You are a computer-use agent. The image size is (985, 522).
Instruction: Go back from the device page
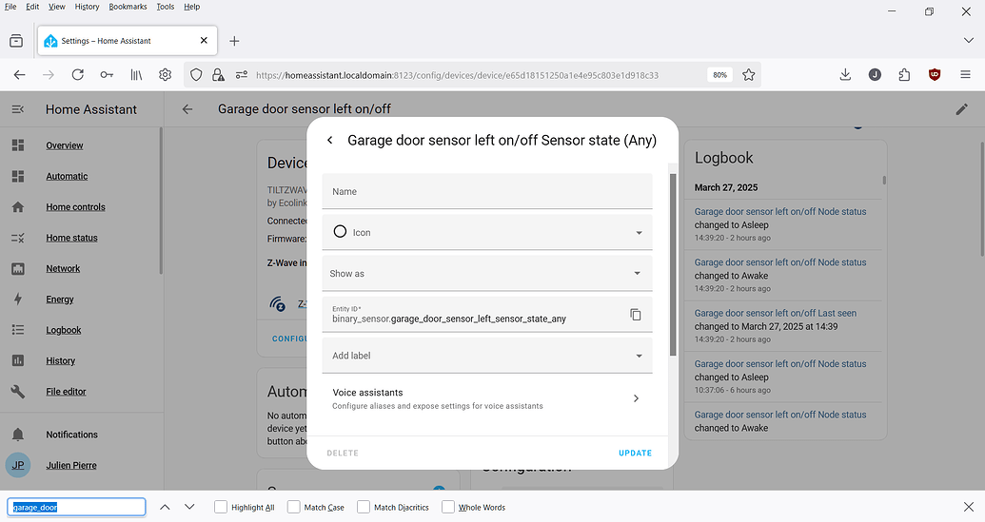(x=187, y=109)
